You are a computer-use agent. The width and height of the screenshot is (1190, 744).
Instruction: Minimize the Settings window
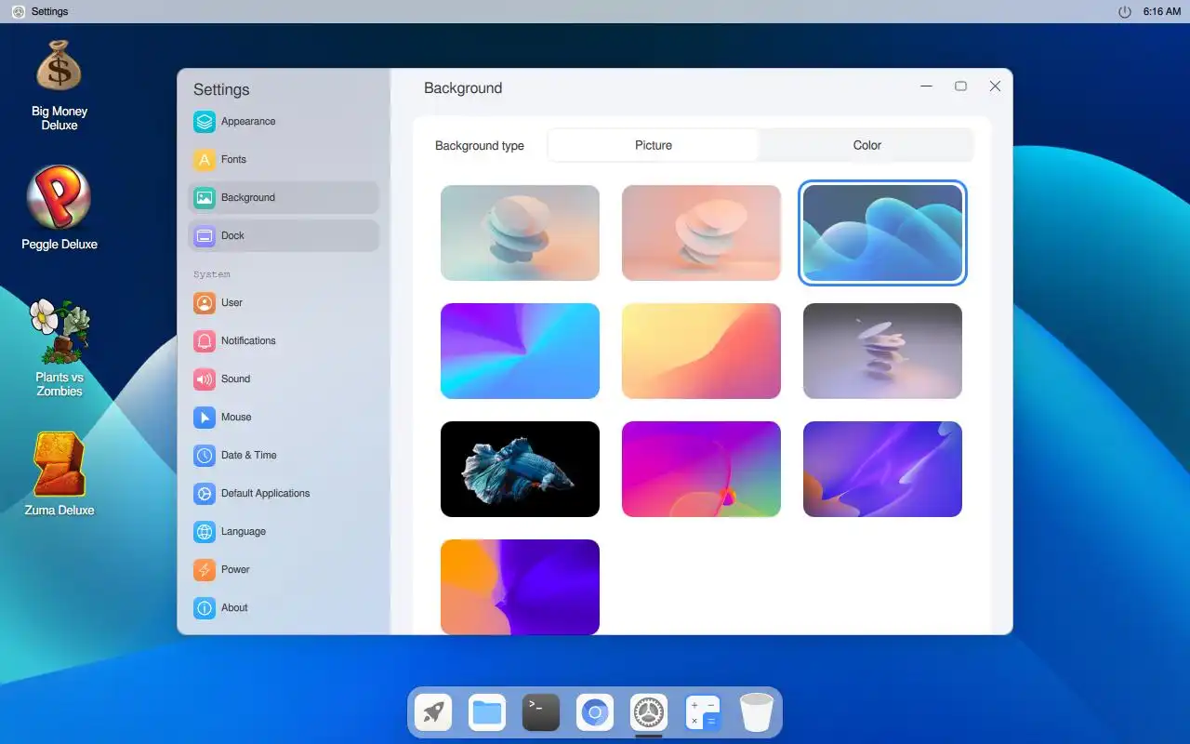[926, 86]
